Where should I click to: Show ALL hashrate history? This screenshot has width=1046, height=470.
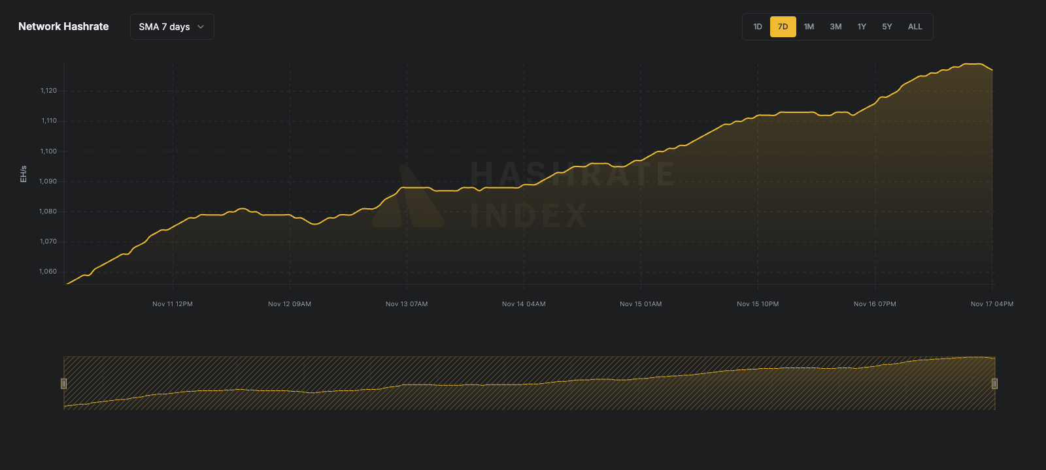[915, 27]
